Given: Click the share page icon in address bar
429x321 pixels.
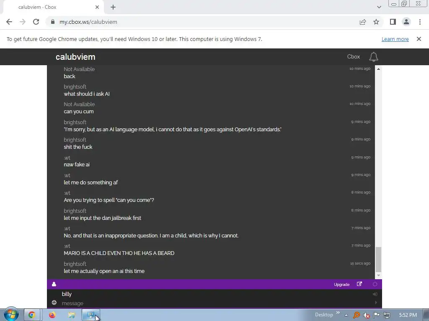Looking at the screenshot, I should [363, 22].
